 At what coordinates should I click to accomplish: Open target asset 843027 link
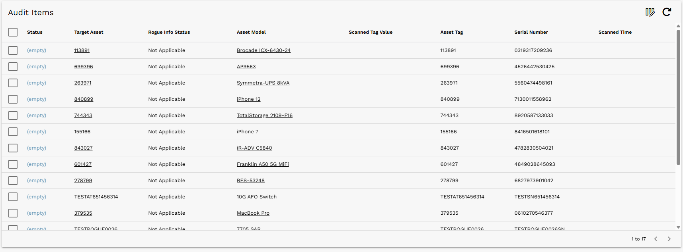[x=83, y=148]
